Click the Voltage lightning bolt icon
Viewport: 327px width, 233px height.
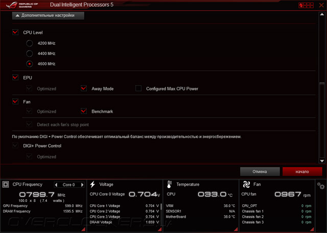[x=92, y=184]
